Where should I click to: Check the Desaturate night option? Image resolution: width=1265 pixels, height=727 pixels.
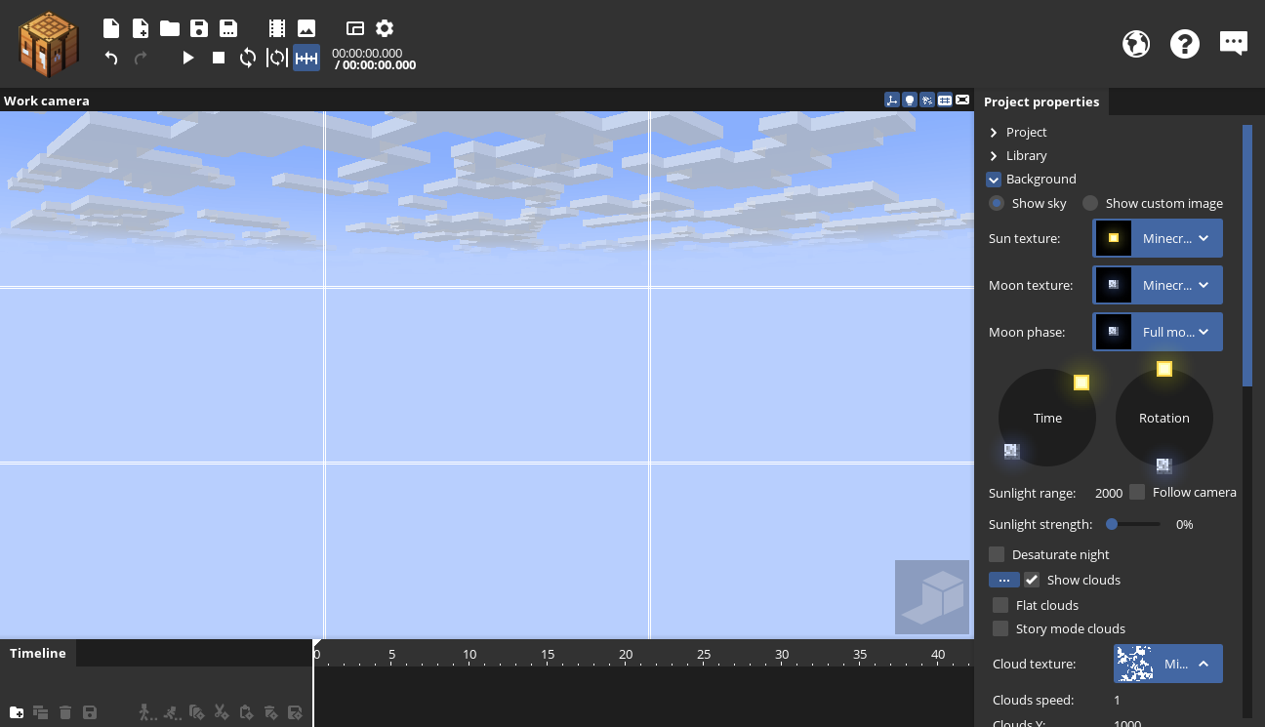[997, 554]
